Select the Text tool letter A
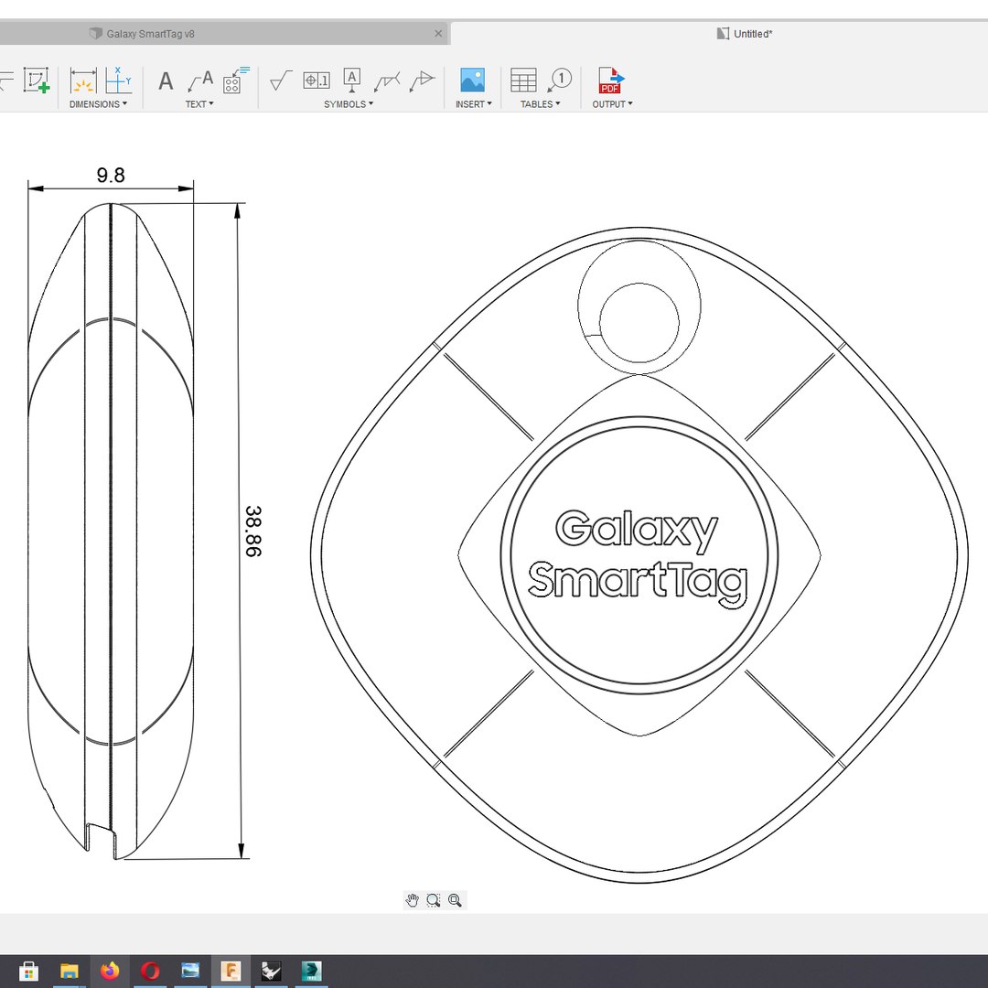The image size is (988, 988). click(x=165, y=81)
